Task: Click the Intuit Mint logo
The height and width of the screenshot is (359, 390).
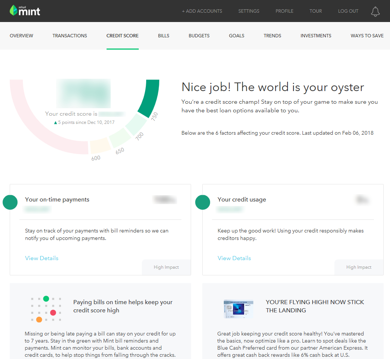Action: click(25, 11)
